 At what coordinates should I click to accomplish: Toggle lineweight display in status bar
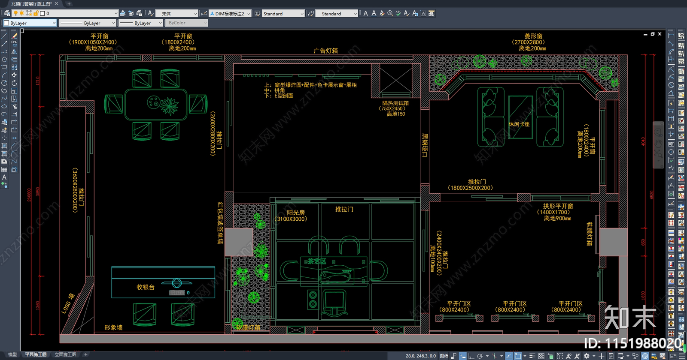532,356
